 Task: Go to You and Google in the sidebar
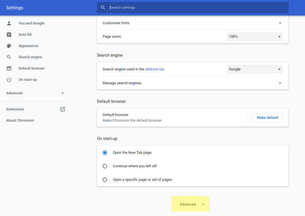(31, 23)
